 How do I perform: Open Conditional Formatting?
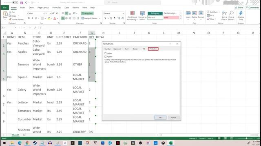[x=132, y=16]
